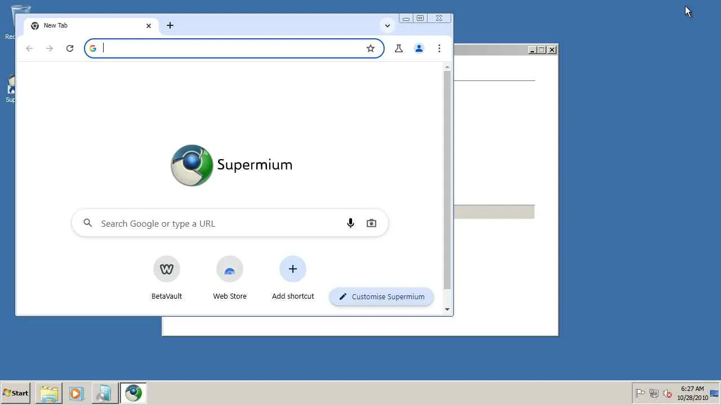Click the third pinned taskbar program icon

point(104,393)
